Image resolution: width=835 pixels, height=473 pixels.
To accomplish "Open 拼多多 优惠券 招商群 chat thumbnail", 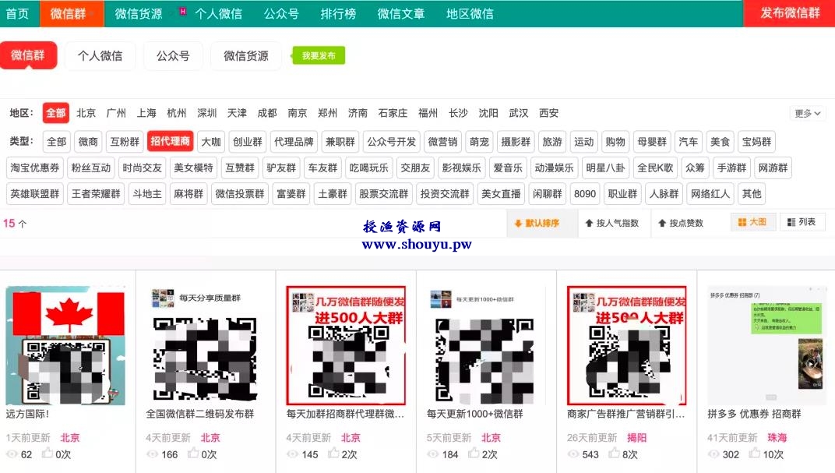I will (766, 345).
